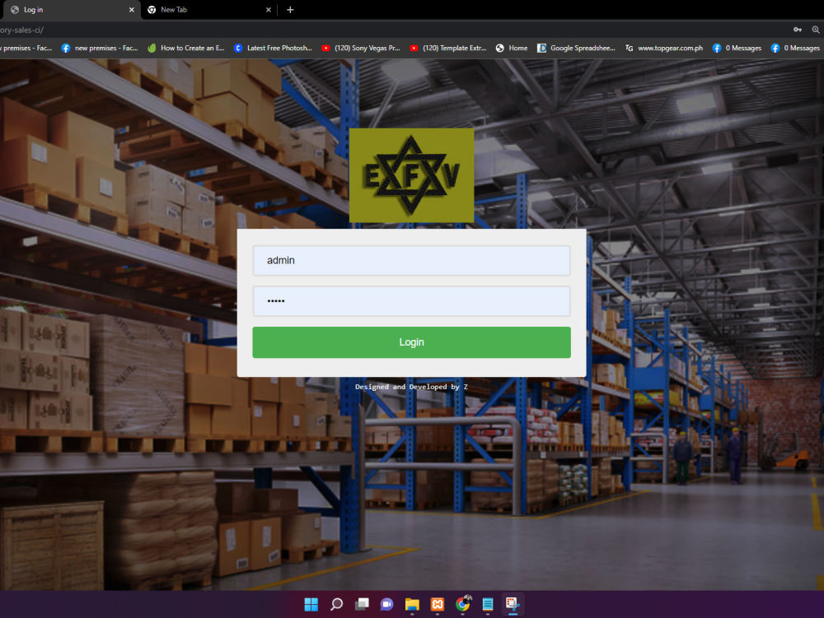Open File Explorer from the taskbar
824x618 pixels.
pos(412,604)
